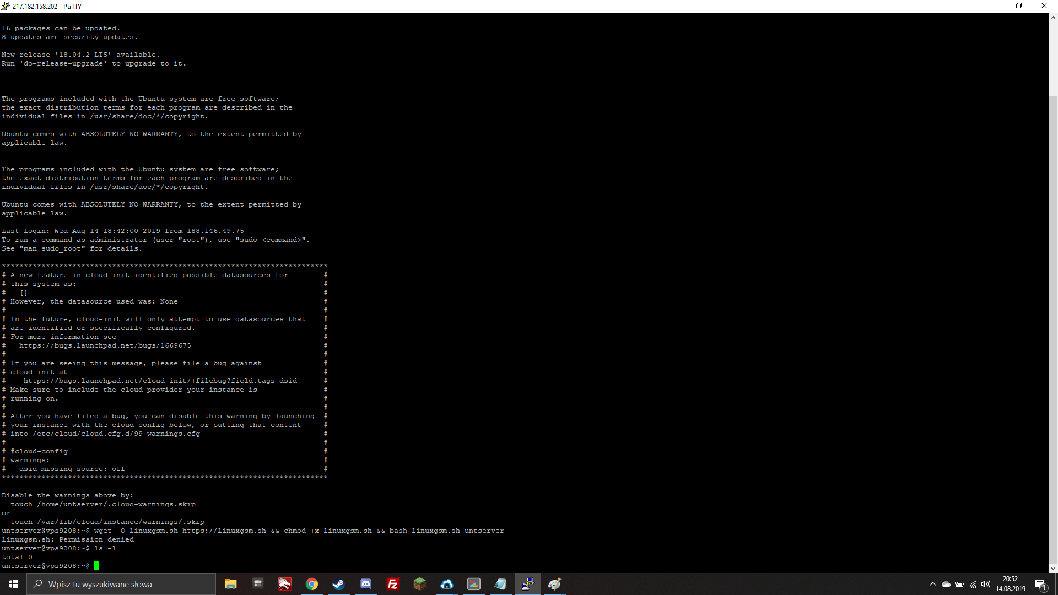
Task: Open the red wolf app icon
Action: pyautogui.click(x=284, y=584)
